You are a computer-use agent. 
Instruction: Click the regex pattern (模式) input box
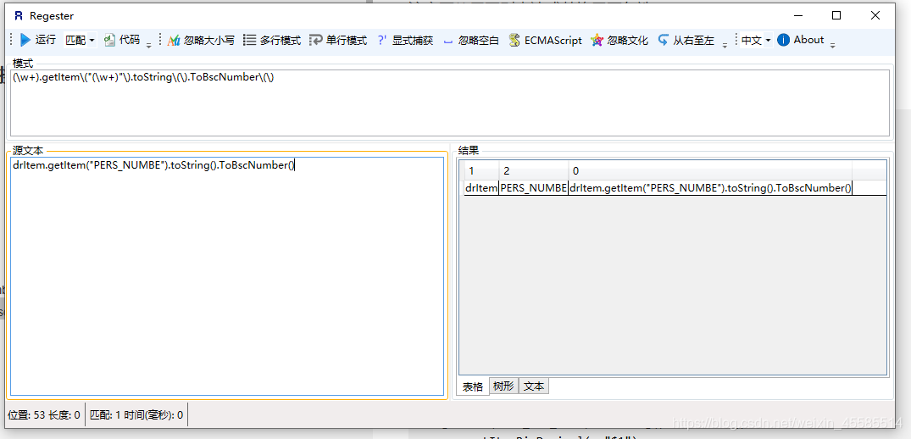click(x=449, y=102)
